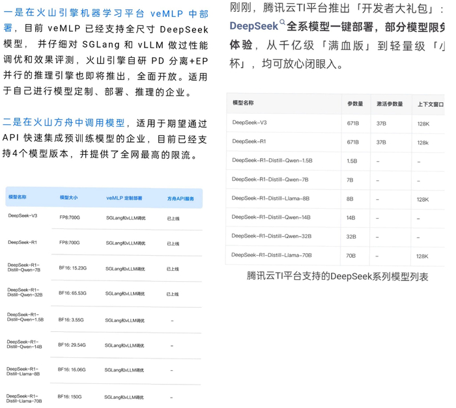The width and height of the screenshot is (456, 408).
Task: Click the veMLP 定制部署 column header
Action: (x=124, y=198)
